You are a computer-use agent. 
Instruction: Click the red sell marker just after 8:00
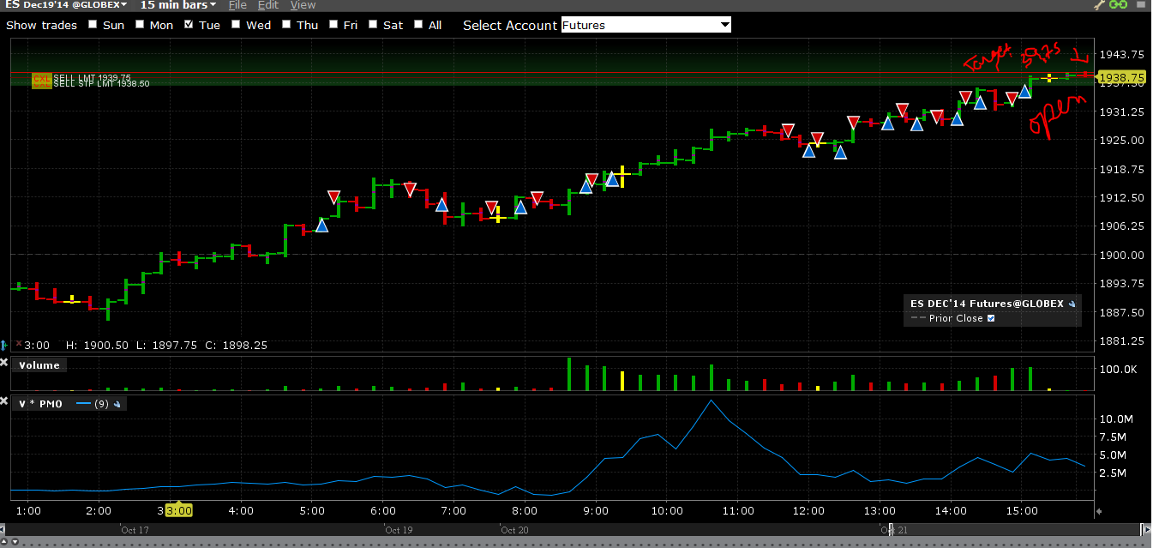click(537, 199)
